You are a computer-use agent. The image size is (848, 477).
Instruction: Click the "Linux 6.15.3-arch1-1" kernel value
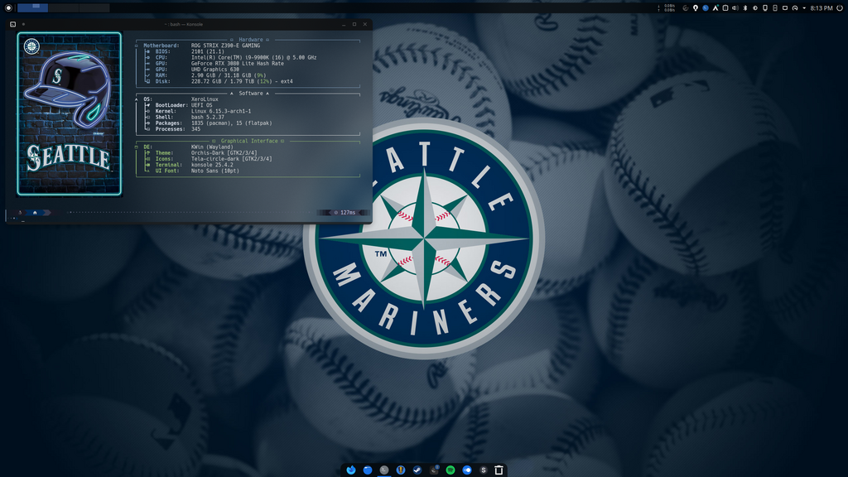220,111
